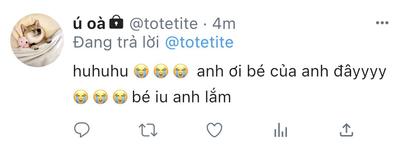
Task: Open tweet analytics bar chart icon
Action: tap(280, 130)
